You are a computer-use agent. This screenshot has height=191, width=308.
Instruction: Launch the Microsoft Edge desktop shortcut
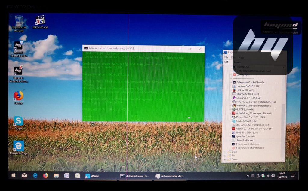[x=18, y=147]
